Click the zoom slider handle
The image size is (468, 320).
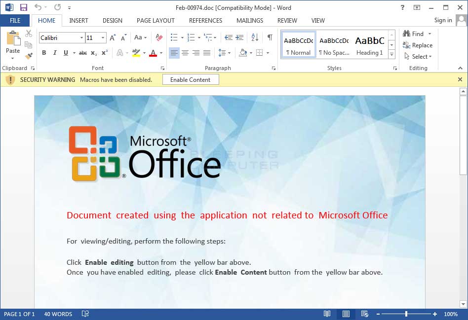(406, 314)
